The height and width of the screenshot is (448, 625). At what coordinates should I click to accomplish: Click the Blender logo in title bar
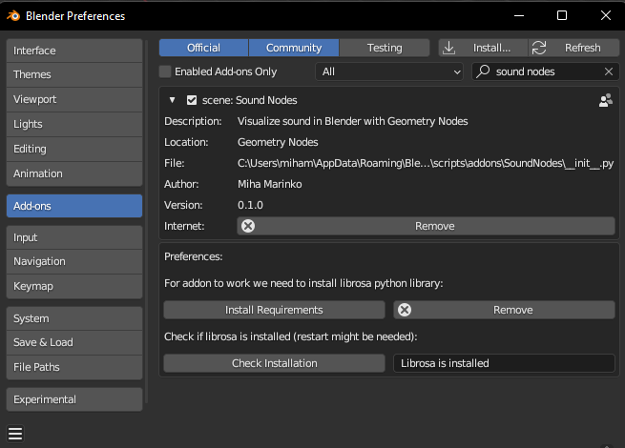13,16
